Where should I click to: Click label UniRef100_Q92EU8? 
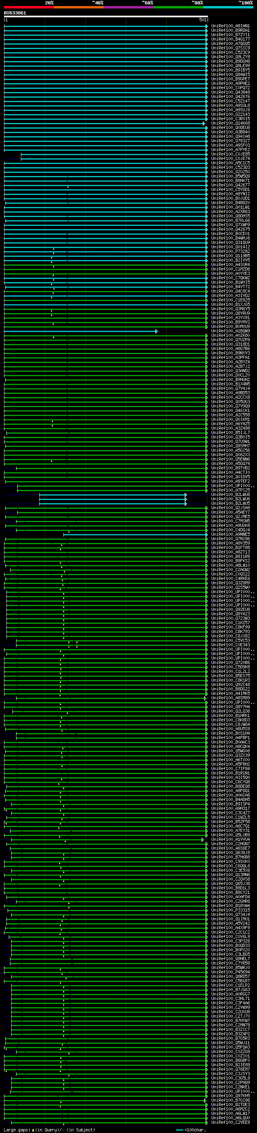click(x=230, y=609)
